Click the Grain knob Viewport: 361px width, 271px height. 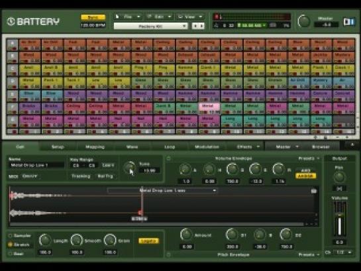point(110,240)
